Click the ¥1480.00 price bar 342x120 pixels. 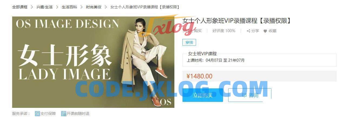[x=260, y=76]
